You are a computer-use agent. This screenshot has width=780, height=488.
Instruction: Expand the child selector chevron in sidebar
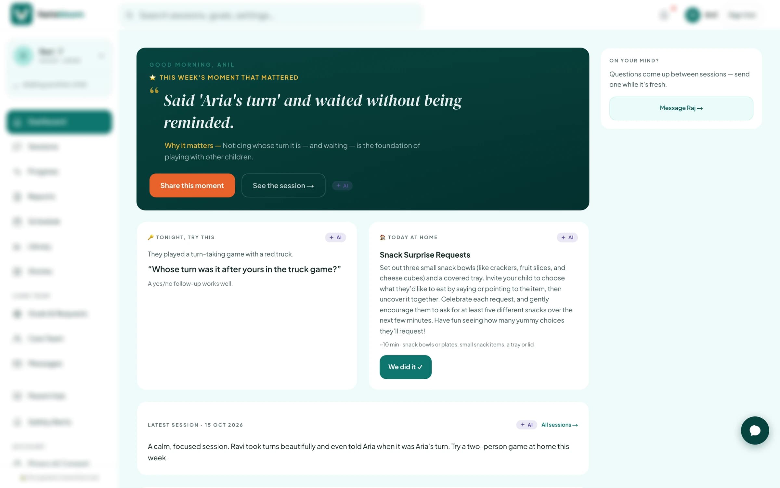pyautogui.click(x=101, y=56)
